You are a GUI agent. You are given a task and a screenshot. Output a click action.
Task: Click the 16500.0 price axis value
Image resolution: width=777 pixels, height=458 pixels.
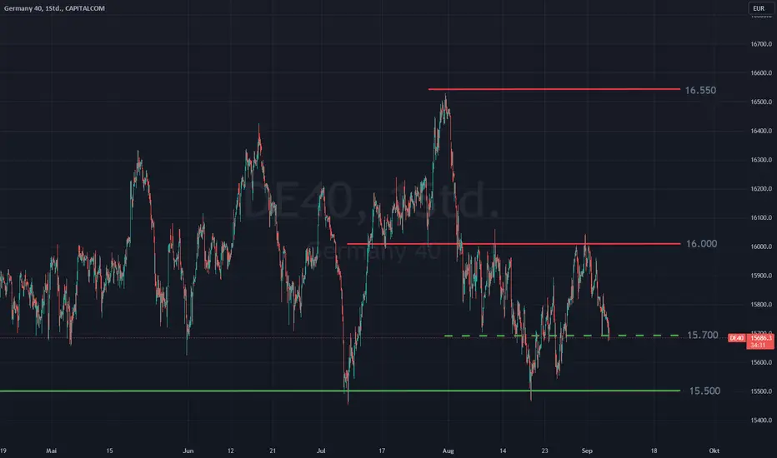tap(761, 102)
